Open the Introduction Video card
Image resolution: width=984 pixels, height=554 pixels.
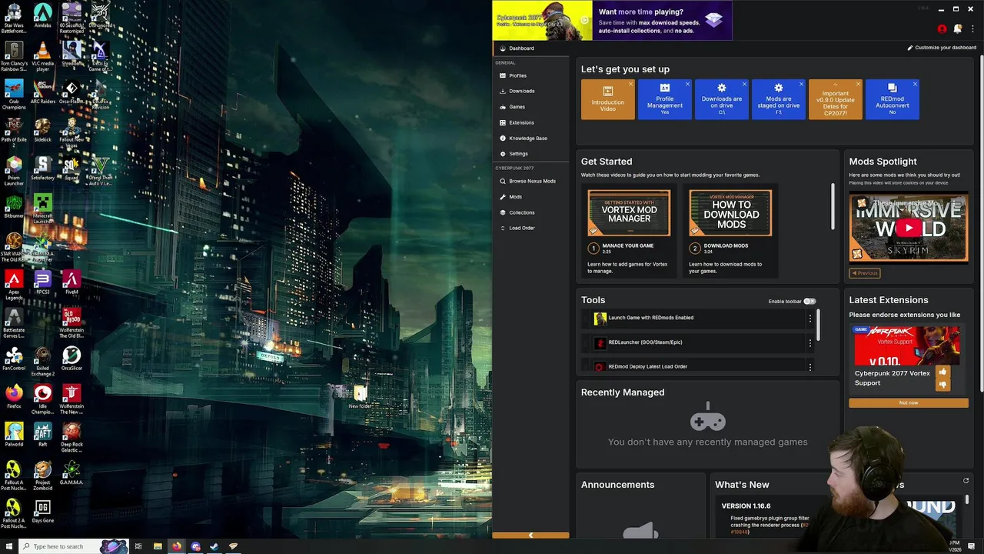coord(607,99)
